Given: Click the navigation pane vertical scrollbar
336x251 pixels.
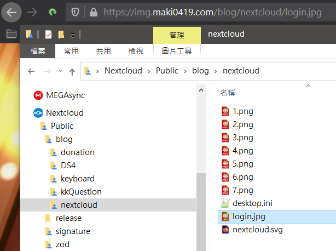Looking at the screenshot, I should 200,208.
